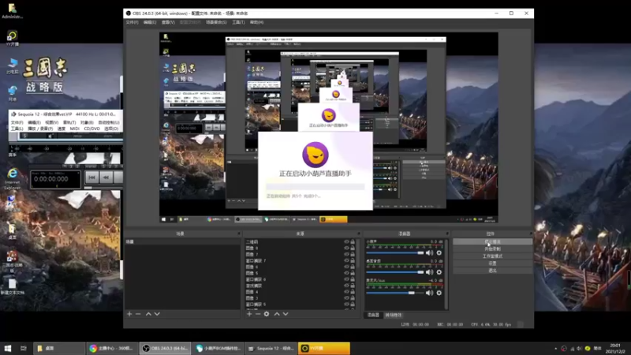Screen dimensions: 631x355
Task: Open 网络 desktop icon
Action: click(x=12, y=93)
